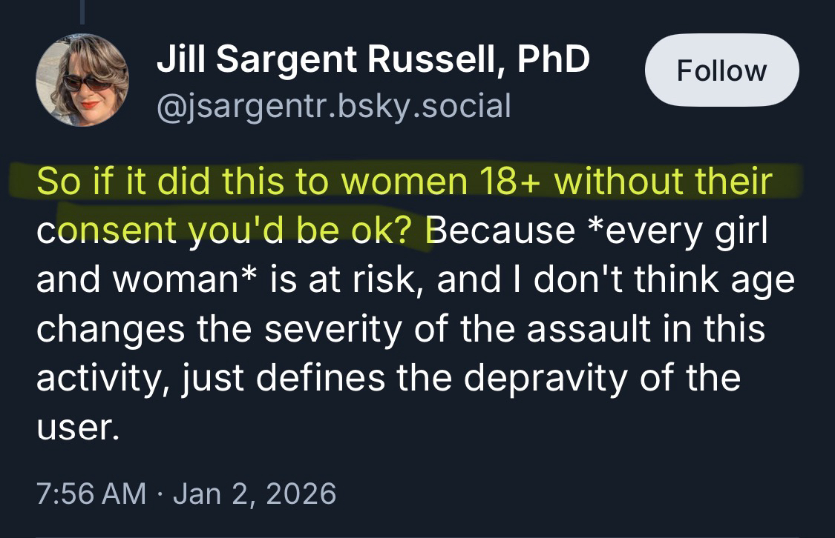Open the @jsargentr.bsky.social handle link

click(333, 106)
